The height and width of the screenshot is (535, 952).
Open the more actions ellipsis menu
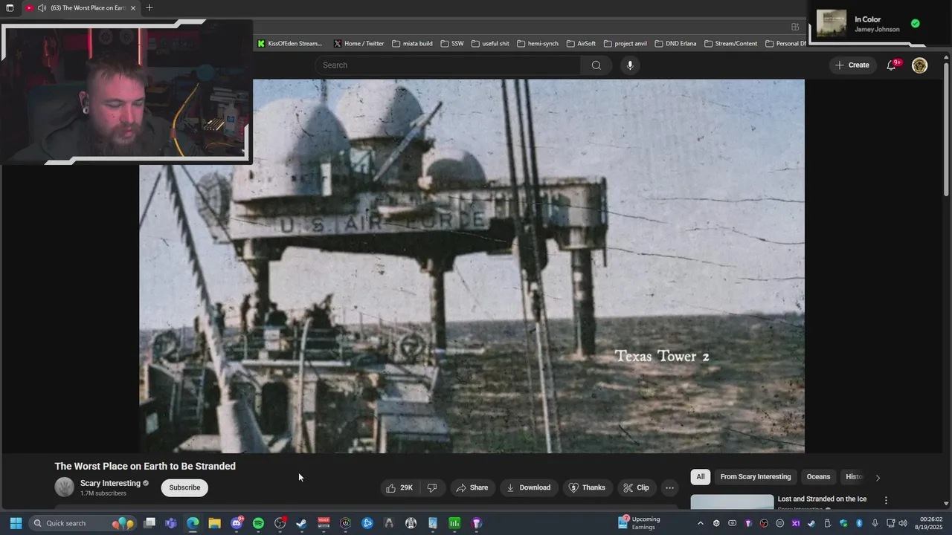click(x=669, y=488)
